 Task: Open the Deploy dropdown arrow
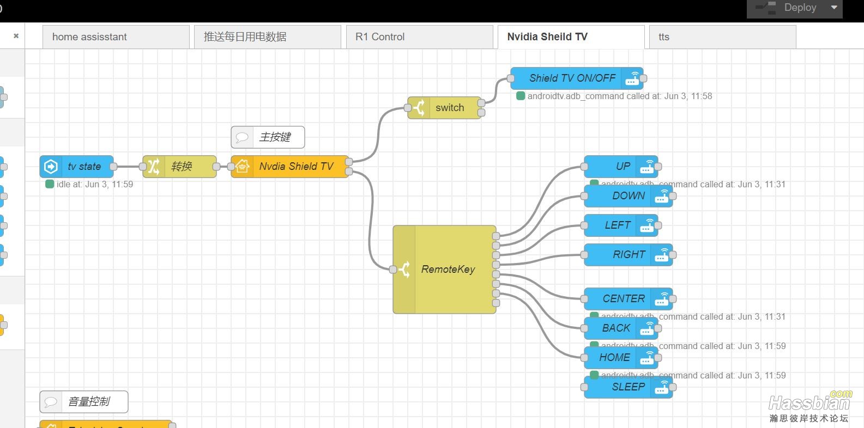point(833,8)
